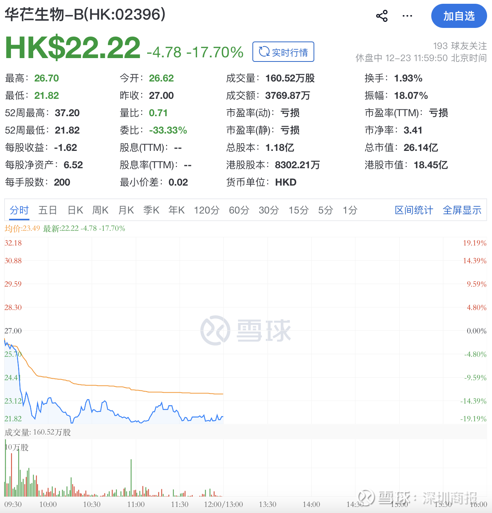This screenshot has width=492, height=513.
Task: Click the 委比 value -33.33%
Action: pos(168,130)
